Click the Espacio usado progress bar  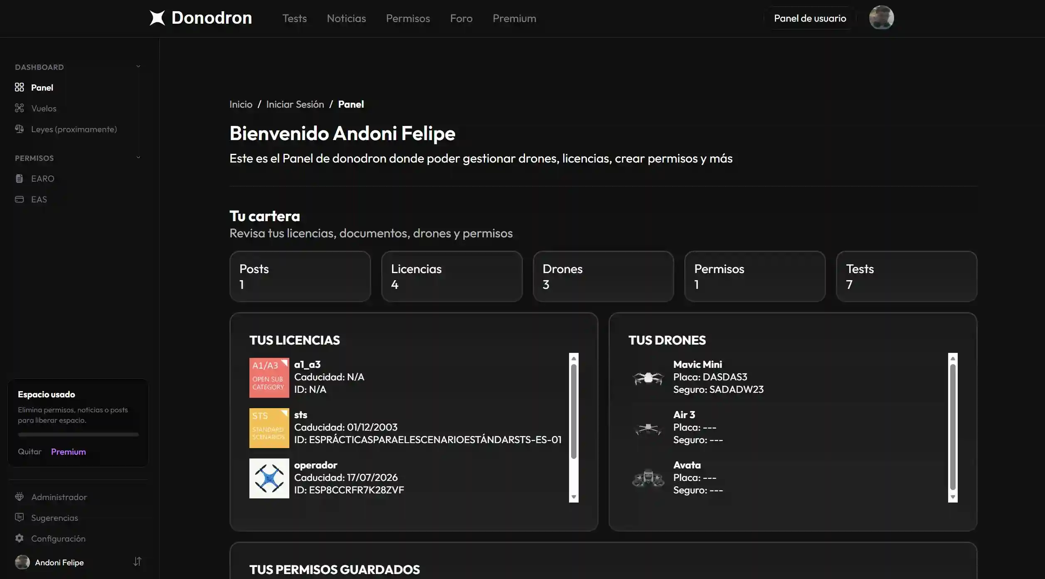(x=78, y=434)
